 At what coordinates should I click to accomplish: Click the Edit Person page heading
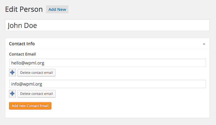24,9
